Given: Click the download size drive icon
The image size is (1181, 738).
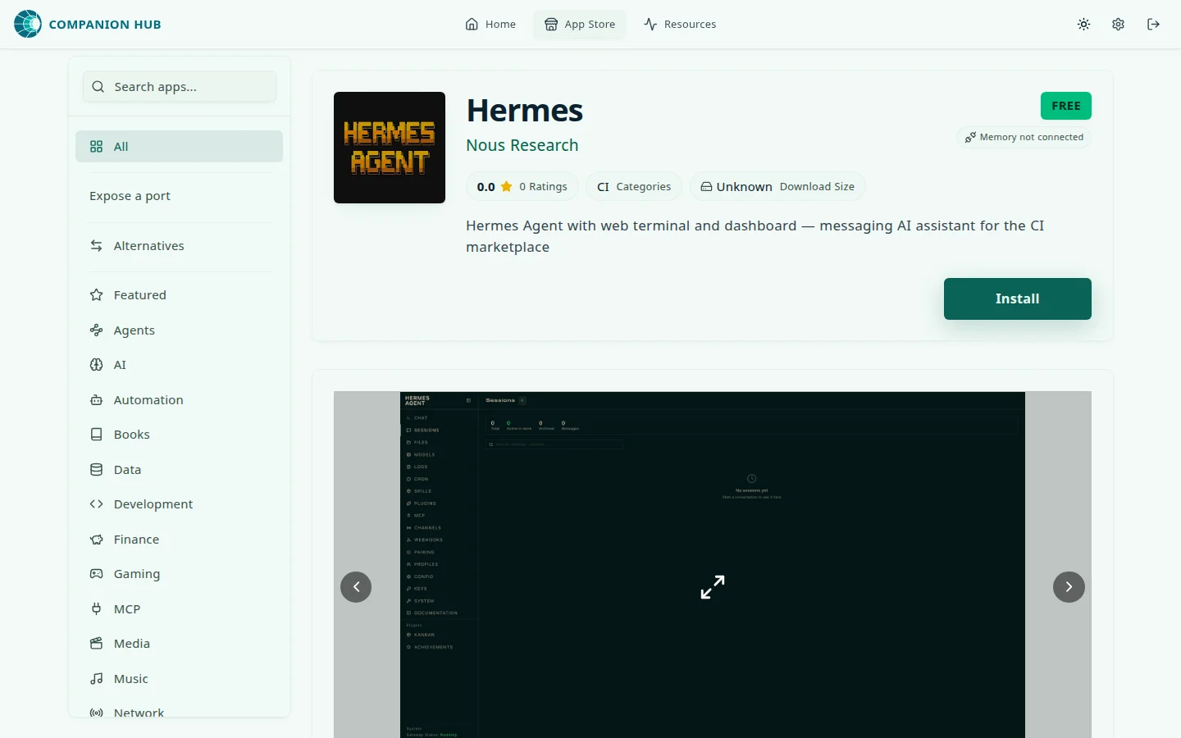Looking at the screenshot, I should click(706, 186).
